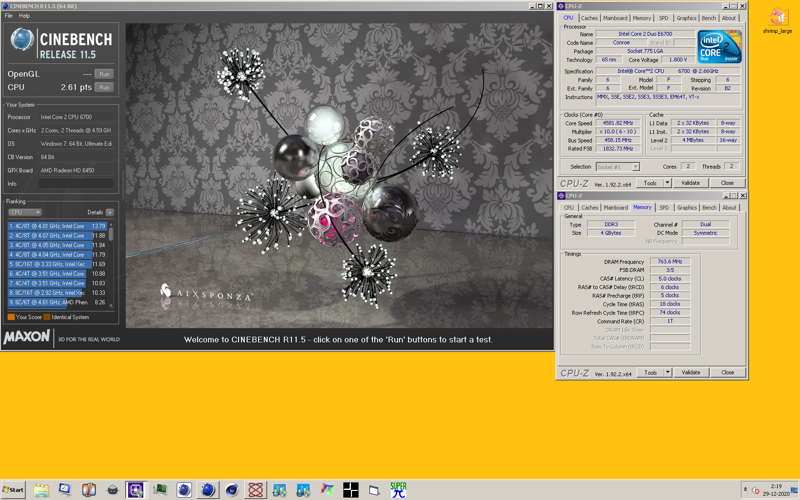The image size is (800, 500).
Task: Open About tab in upper CPU-Z window
Action: point(729,18)
